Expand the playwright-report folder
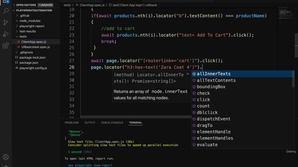Viewport: 298px width, 167px height. coord(32,26)
